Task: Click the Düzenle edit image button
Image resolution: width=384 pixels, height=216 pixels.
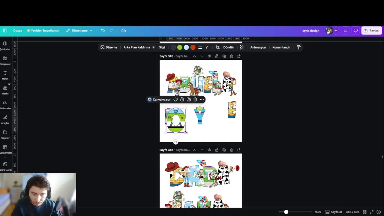Action: [109, 47]
